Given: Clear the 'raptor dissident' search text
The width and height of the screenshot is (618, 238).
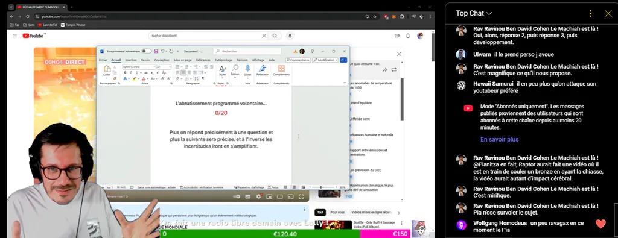Looking at the screenshot, I should (x=264, y=36).
